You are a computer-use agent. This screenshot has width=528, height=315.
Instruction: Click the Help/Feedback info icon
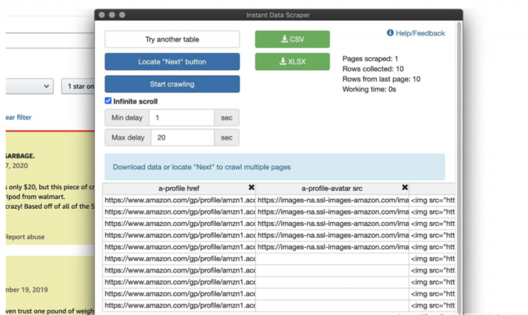click(391, 32)
